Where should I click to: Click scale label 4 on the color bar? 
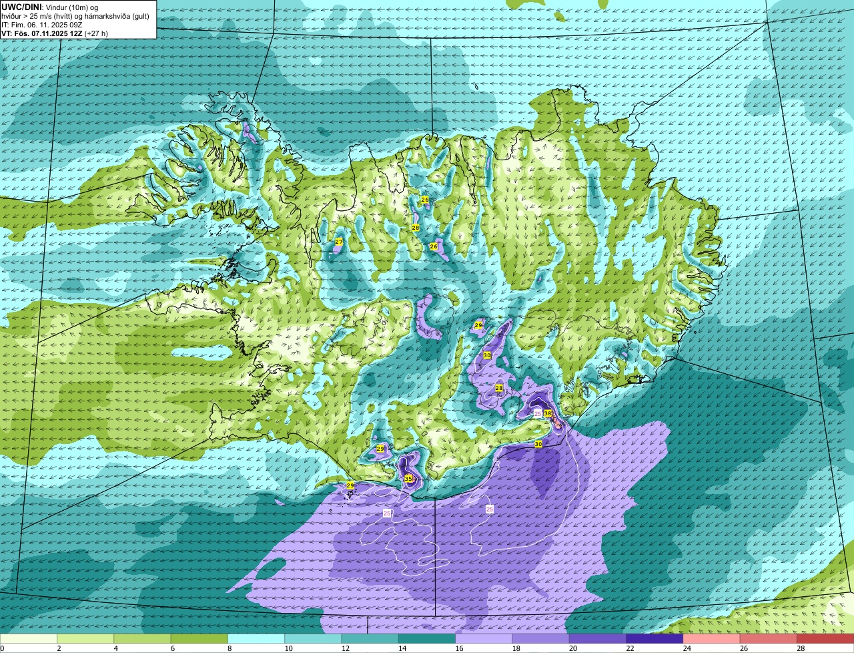115,648
